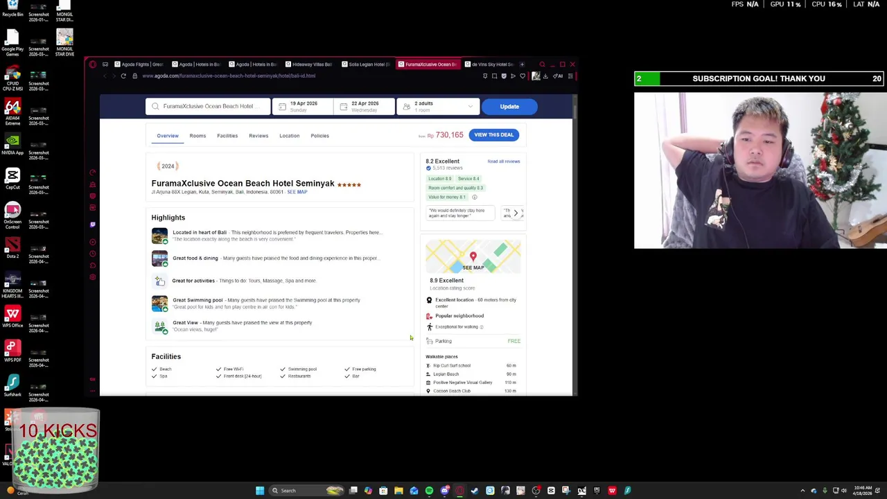Open the browser tab search icon
The height and width of the screenshot is (499, 887).
click(x=542, y=64)
